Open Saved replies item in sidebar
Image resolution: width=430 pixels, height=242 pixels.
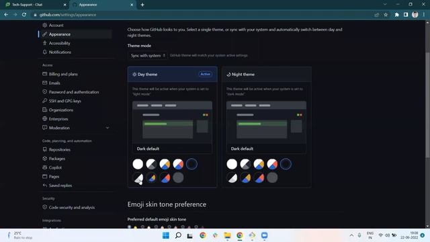point(60,186)
